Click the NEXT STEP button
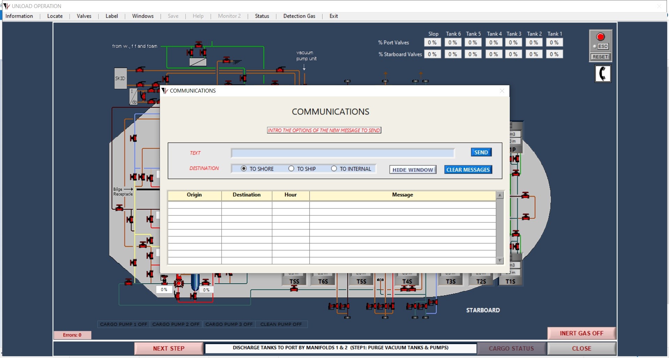This screenshot has height=358, width=669. pos(169,348)
